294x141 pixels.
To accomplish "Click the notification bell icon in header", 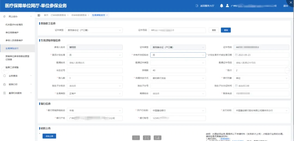I will click(222, 6).
